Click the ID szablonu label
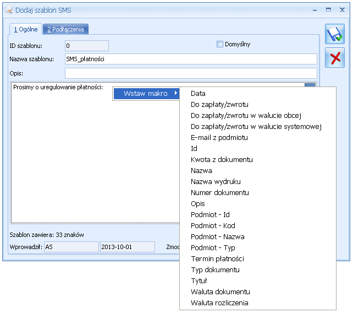The width and height of the screenshot is (353, 313). pyautogui.click(x=26, y=46)
